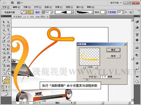Image resolution: width=141 pixels, height=105 pixels.
Task: Select the Pen tool
Action: [4, 30]
